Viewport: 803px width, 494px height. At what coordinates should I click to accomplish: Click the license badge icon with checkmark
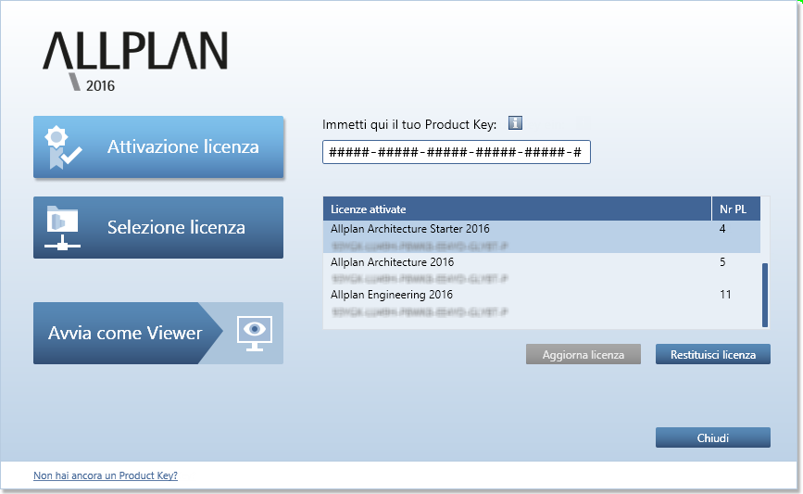pos(63,147)
